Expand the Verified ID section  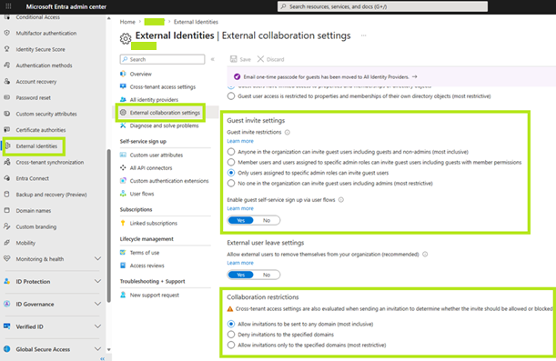click(x=97, y=326)
